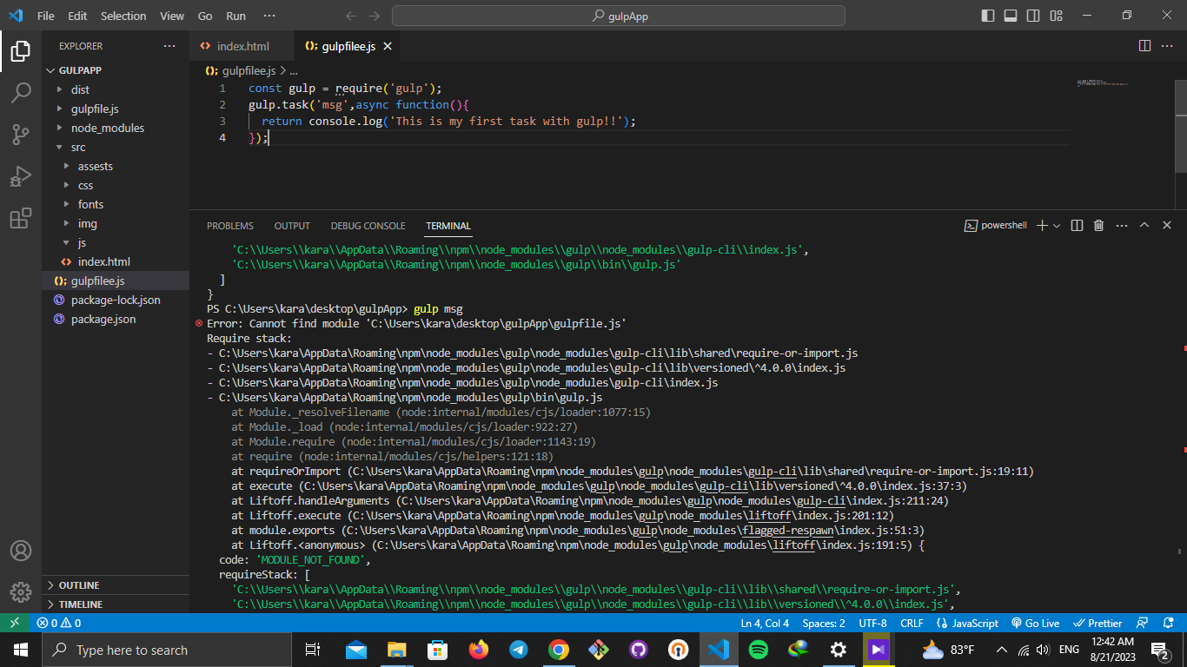Expand the TIMELINE section

click(116, 604)
